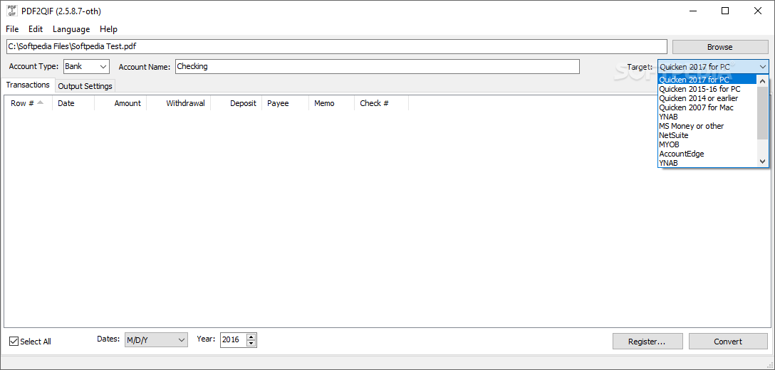Viewport: 775px width, 370px height.
Task: Click the Convert button
Action: coord(727,342)
